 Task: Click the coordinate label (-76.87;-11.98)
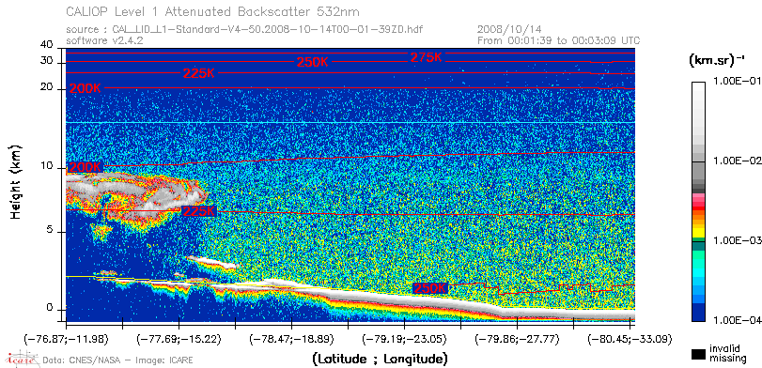[x=66, y=339]
